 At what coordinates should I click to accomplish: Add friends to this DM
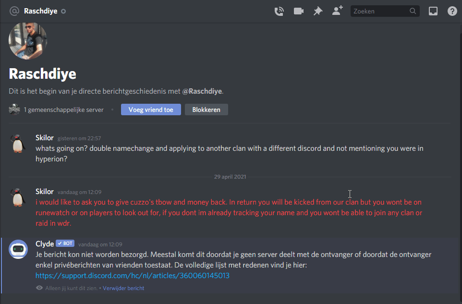[x=337, y=11]
